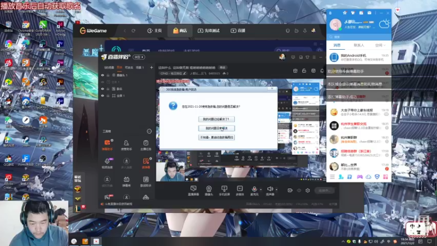Click the WeGame refresh icon

coord(133,31)
